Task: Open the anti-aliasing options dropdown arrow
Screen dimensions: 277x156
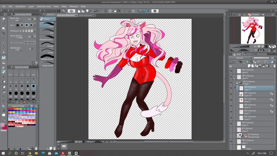Action: [x=35, y=25]
